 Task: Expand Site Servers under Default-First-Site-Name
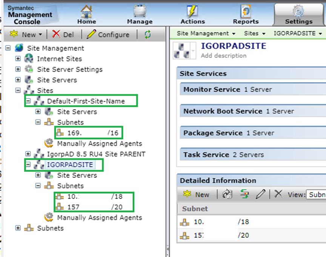click(x=38, y=112)
